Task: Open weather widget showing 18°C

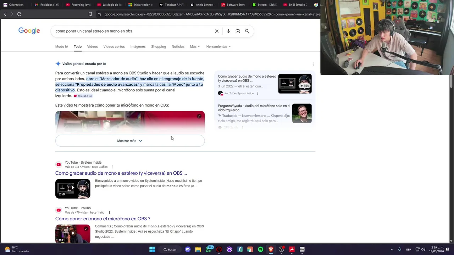Action: click(x=16, y=249)
